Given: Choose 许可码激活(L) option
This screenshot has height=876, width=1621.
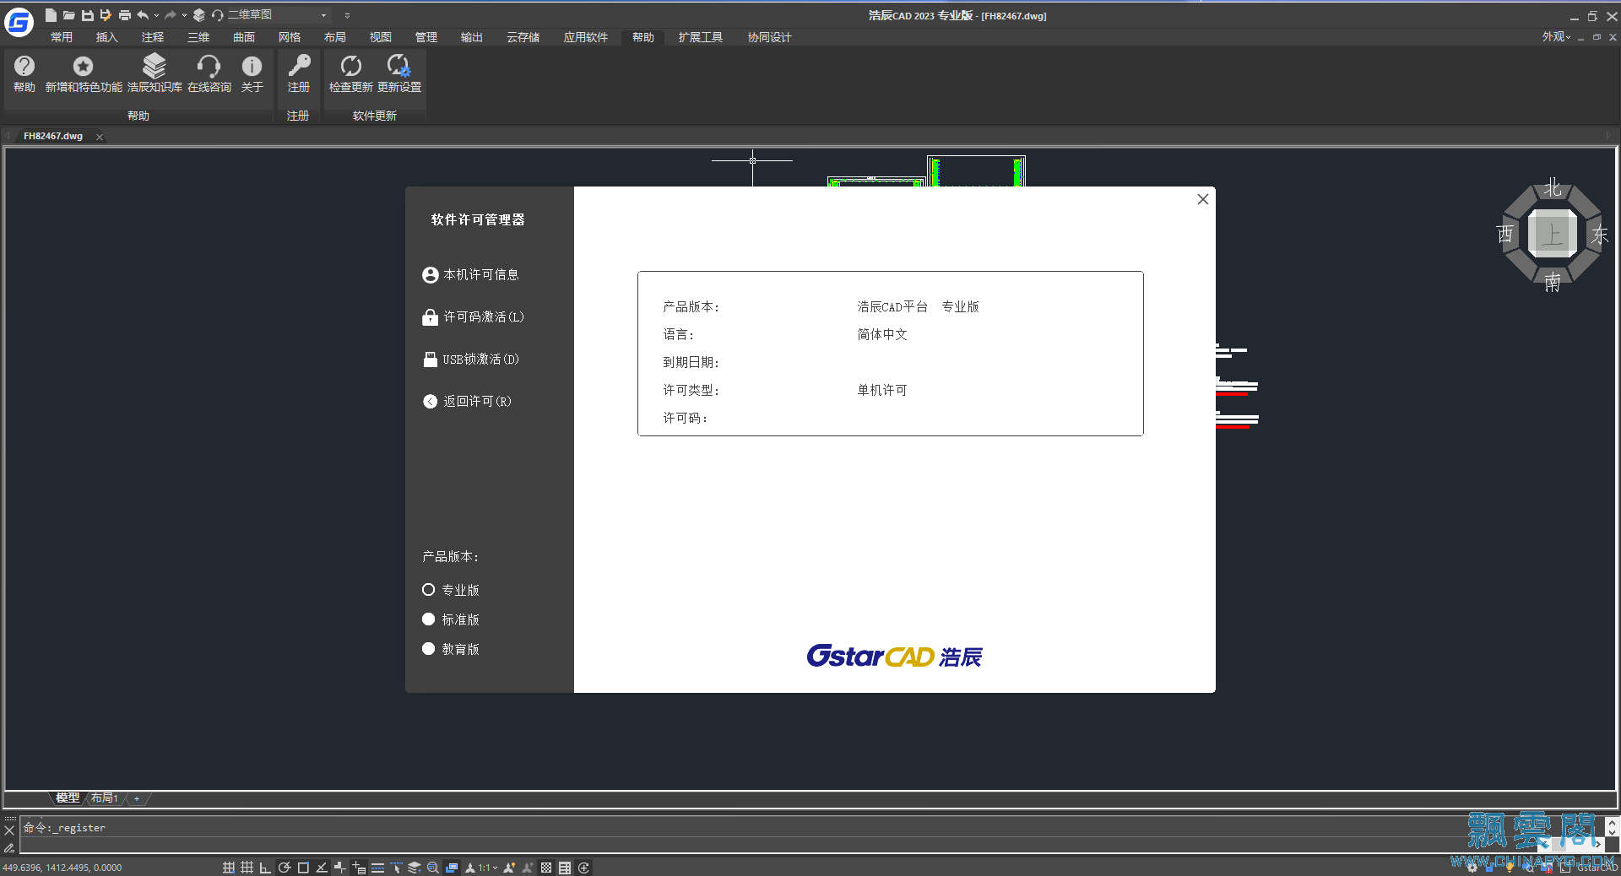Looking at the screenshot, I should tap(474, 317).
